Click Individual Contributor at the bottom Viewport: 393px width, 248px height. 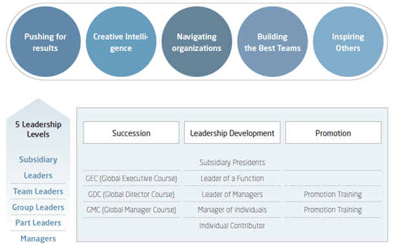[x=232, y=225]
